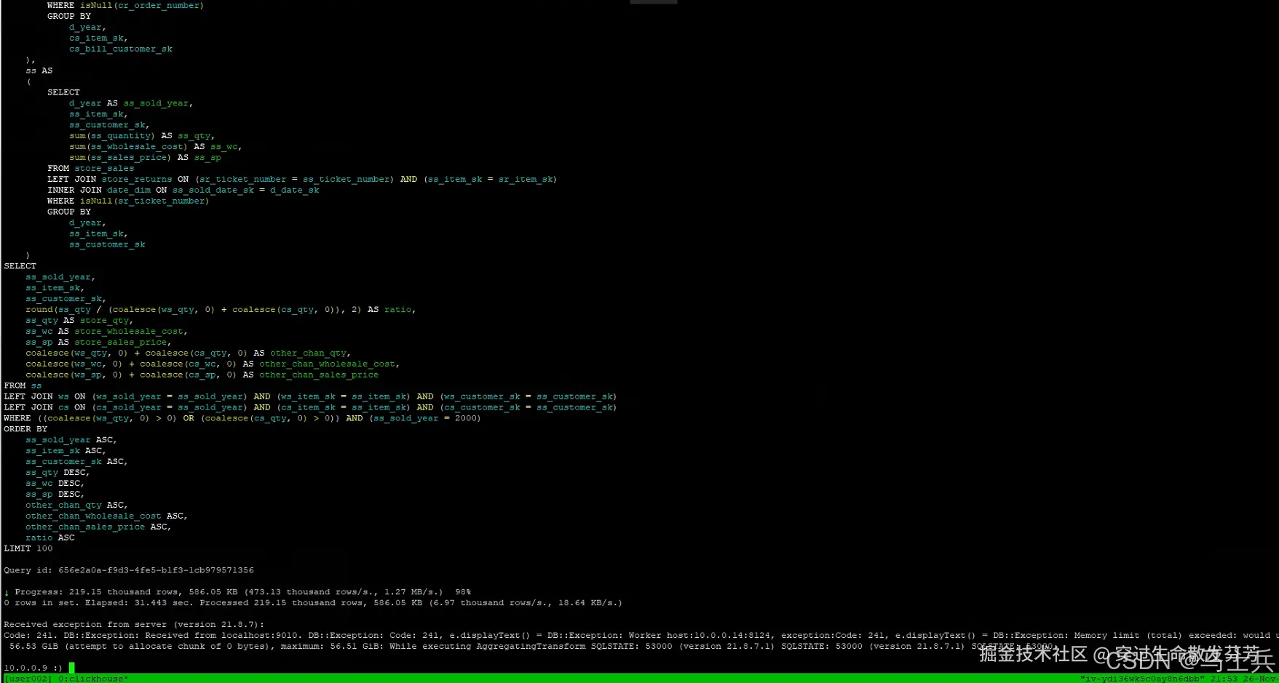Click the hostname iv-ydi36wk5c0ay8n6dbb in status bar
Image resolution: width=1279 pixels, height=683 pixels.
[x=1142, y=679]
